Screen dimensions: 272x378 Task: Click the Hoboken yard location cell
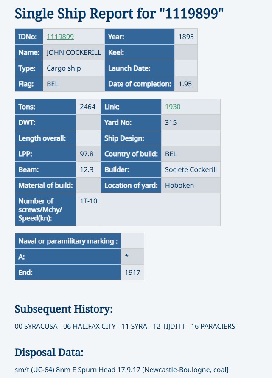click(179, 185)
